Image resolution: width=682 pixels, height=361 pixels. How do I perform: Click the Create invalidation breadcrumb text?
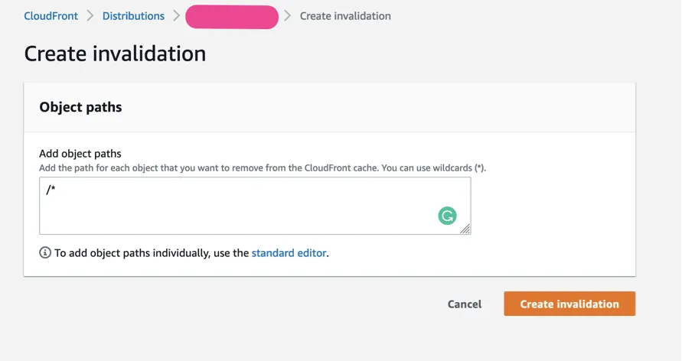(x=345, y=16)
